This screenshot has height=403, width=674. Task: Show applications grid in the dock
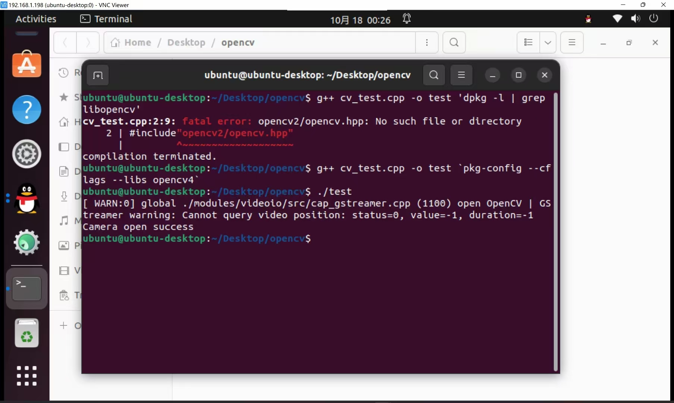26,376
